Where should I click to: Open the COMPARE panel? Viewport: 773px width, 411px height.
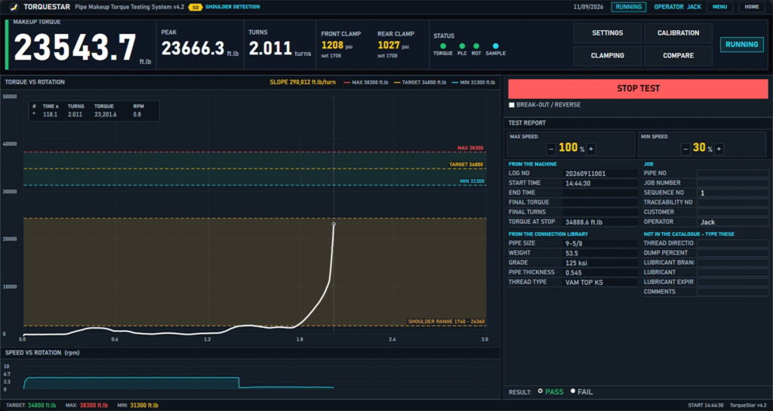pos(679,56)
